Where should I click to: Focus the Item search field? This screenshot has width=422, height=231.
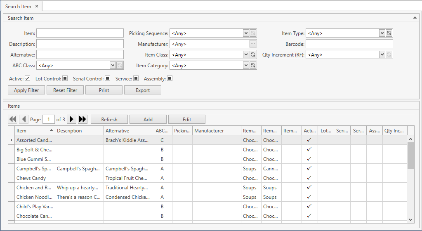point(80,33)
